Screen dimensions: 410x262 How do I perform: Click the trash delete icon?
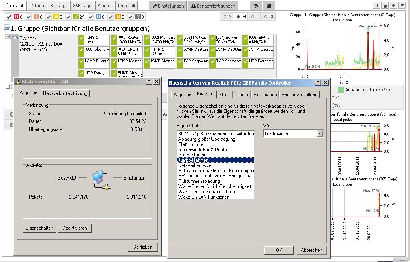pyautogui.click(x=385, y=6)
